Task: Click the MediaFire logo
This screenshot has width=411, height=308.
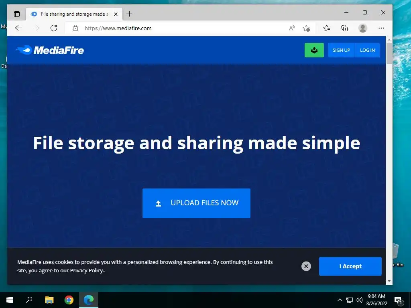Action: click(50, 50)
